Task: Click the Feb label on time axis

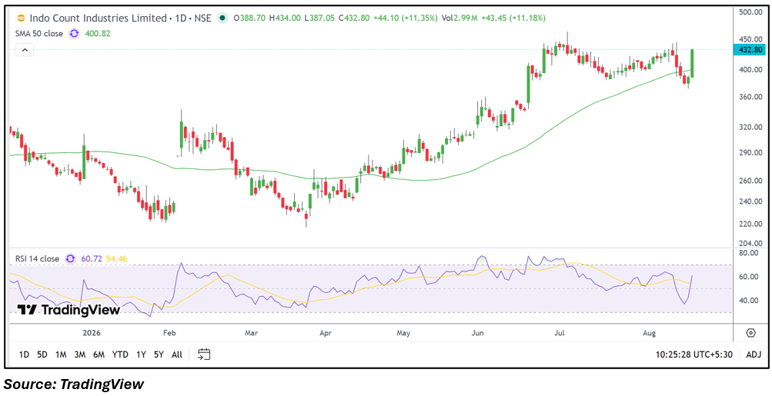Action: [x=170, y=334]
